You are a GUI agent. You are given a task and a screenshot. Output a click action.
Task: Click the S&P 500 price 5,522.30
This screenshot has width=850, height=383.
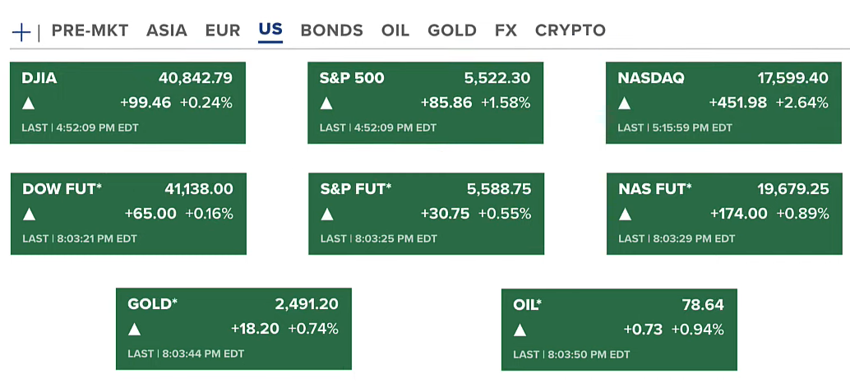tap(497, 79)
